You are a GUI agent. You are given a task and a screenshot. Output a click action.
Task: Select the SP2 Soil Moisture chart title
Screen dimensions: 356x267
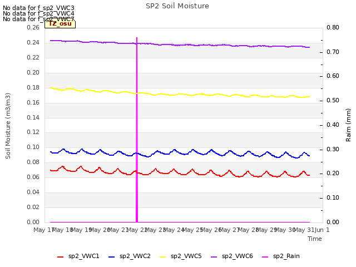[177, 6]
